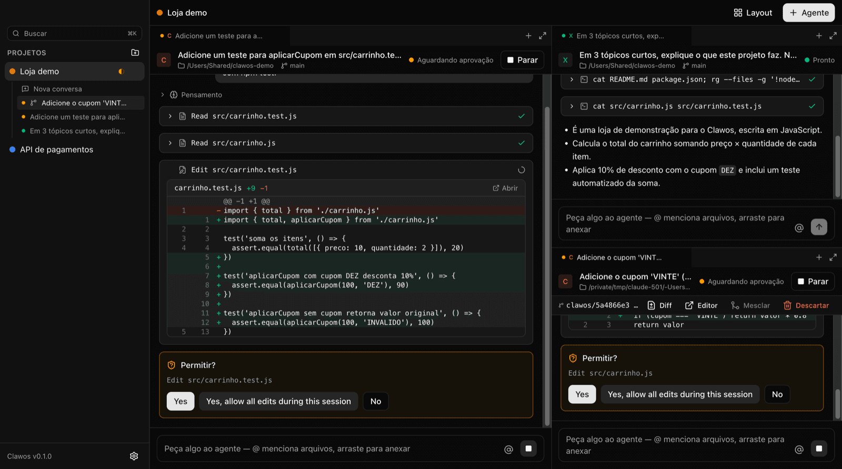The width and height of the screenshot is (842, 469).
Task: Open the Diff view
Action: tap(659, 305)
